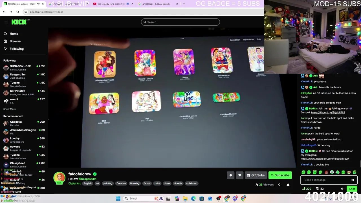Select the fanart tag
Image resolution: width=361 pixels, height=203 pixels.
click(x=147, y=184)
